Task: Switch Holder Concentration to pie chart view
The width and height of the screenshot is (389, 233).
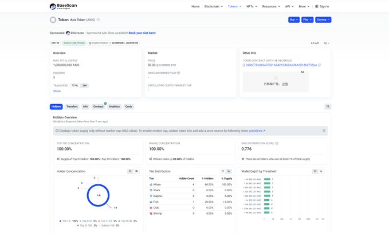Action: 136,171
